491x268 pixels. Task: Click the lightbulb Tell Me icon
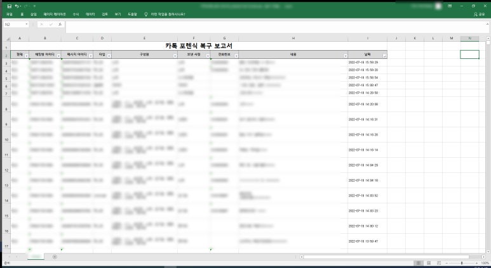145,15
